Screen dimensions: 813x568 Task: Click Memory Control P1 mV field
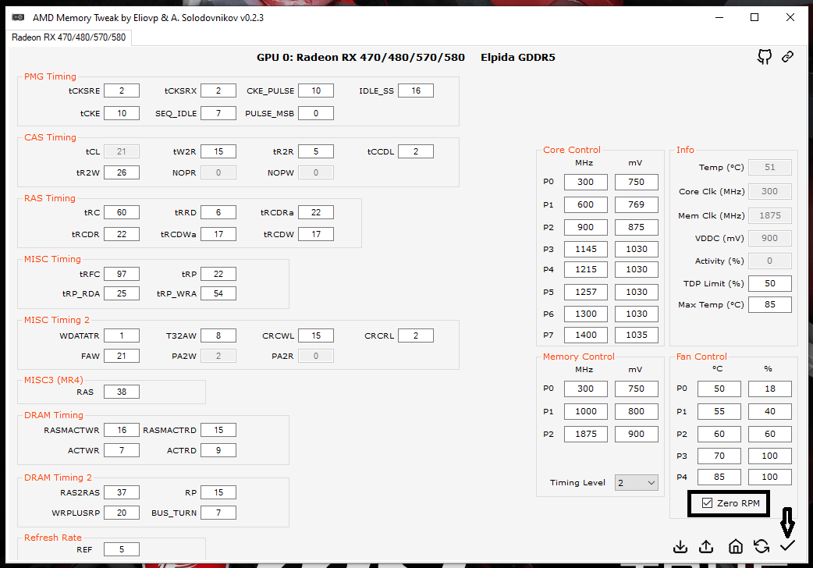[x=636, y=411]
